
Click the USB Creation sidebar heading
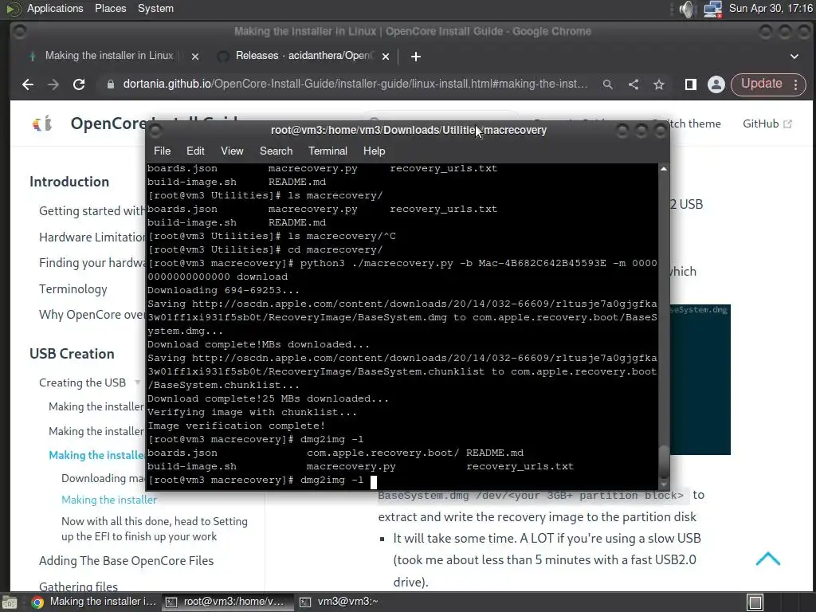[x=72, y=354]
